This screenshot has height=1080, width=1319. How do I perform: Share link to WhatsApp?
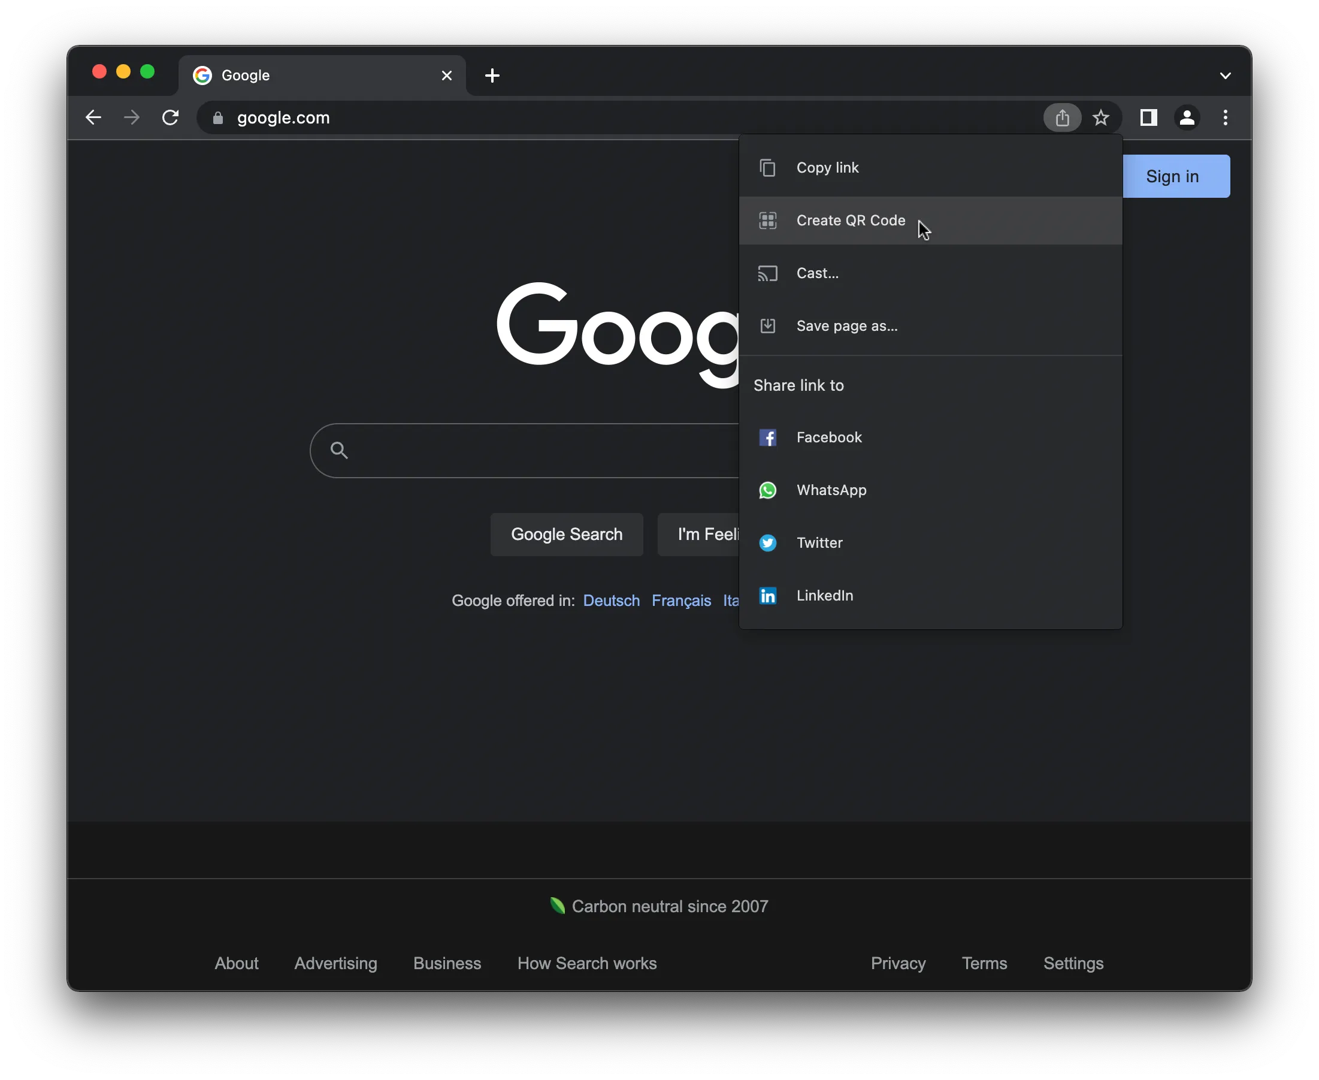930,490
